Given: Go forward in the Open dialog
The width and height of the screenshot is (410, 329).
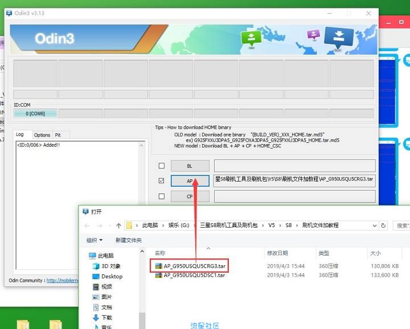Looking at the screenshot, I should [99, 225].
